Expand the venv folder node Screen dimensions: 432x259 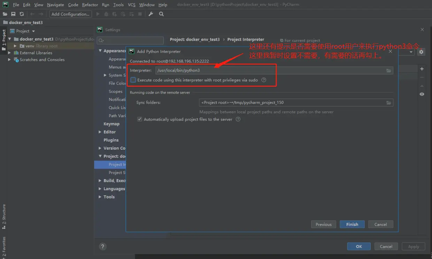[15, 46]
